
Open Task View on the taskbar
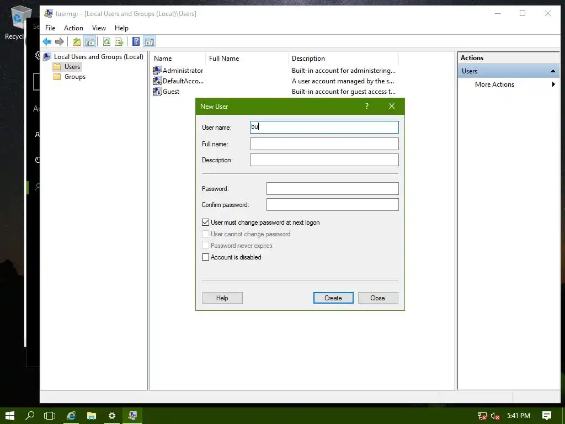coord(50,415)
